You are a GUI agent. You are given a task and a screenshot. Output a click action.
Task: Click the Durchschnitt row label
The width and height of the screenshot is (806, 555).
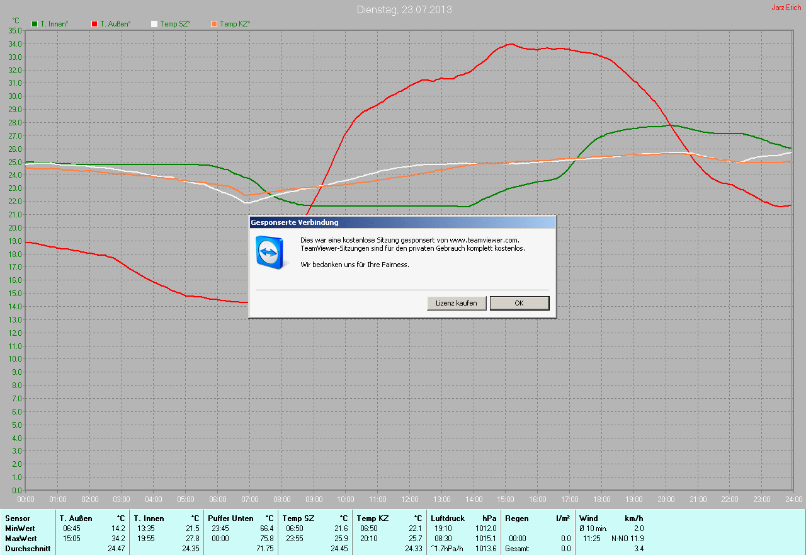click(28, 549)
